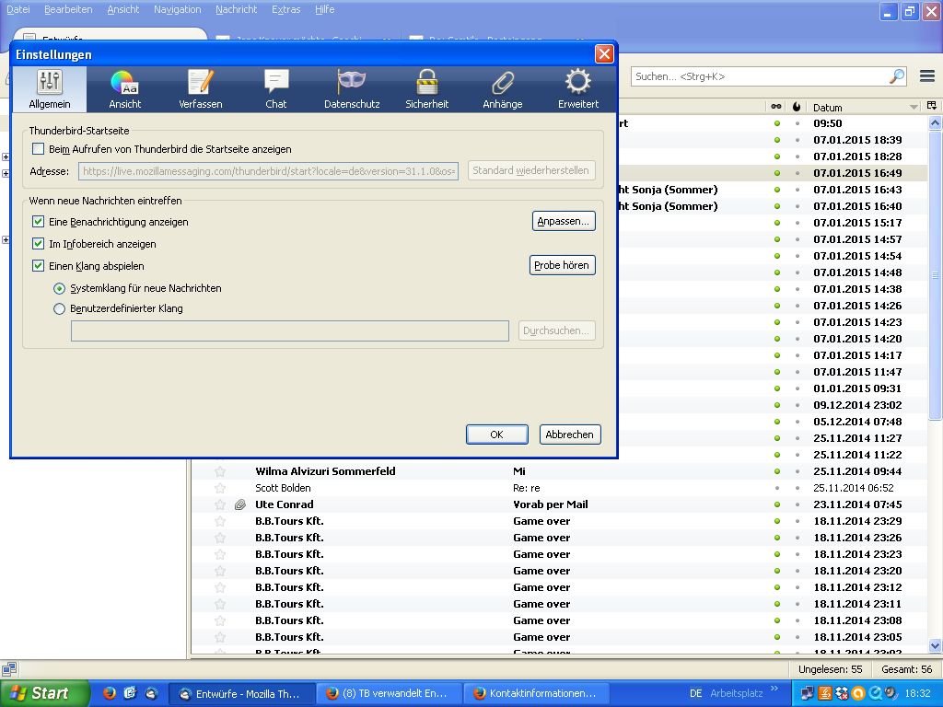
Task: Click star icon next to Ute Conrad
Action: click(x=220, y=504)
